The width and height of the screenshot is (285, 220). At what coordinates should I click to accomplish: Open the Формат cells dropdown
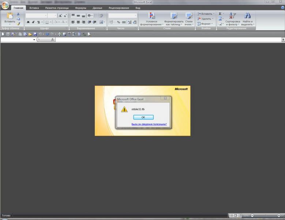205,23
